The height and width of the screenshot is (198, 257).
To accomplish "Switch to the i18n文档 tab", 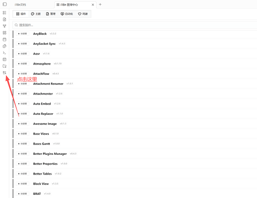I will 20,5.
